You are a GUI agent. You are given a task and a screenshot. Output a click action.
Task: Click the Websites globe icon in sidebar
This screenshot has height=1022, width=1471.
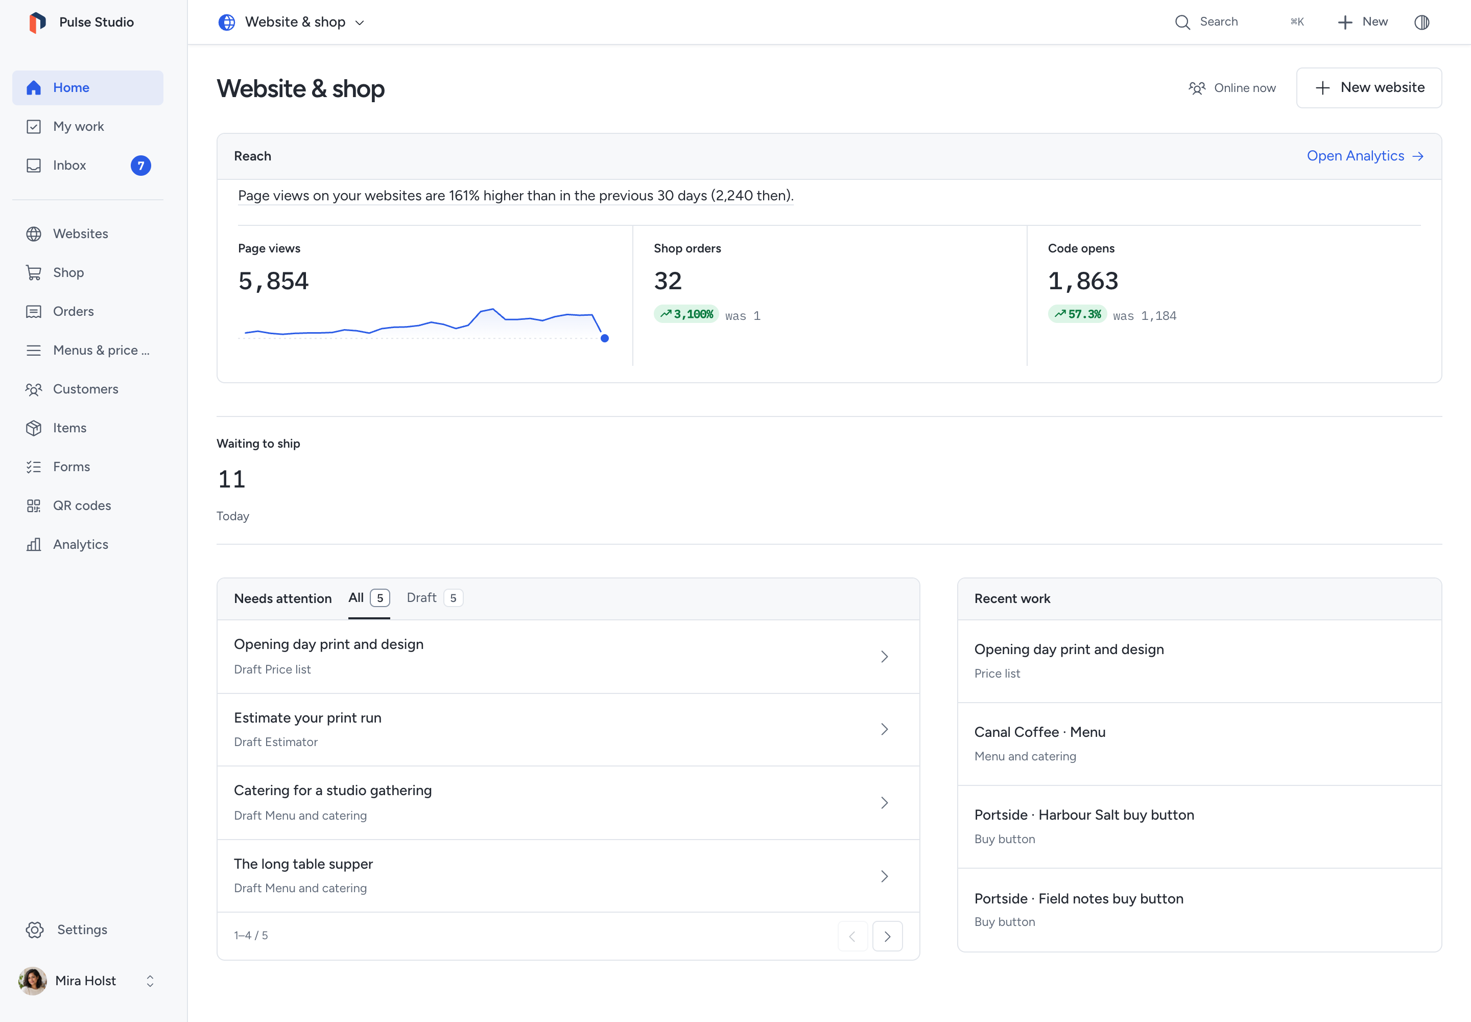pyautogui.click(x=34, y=234)
